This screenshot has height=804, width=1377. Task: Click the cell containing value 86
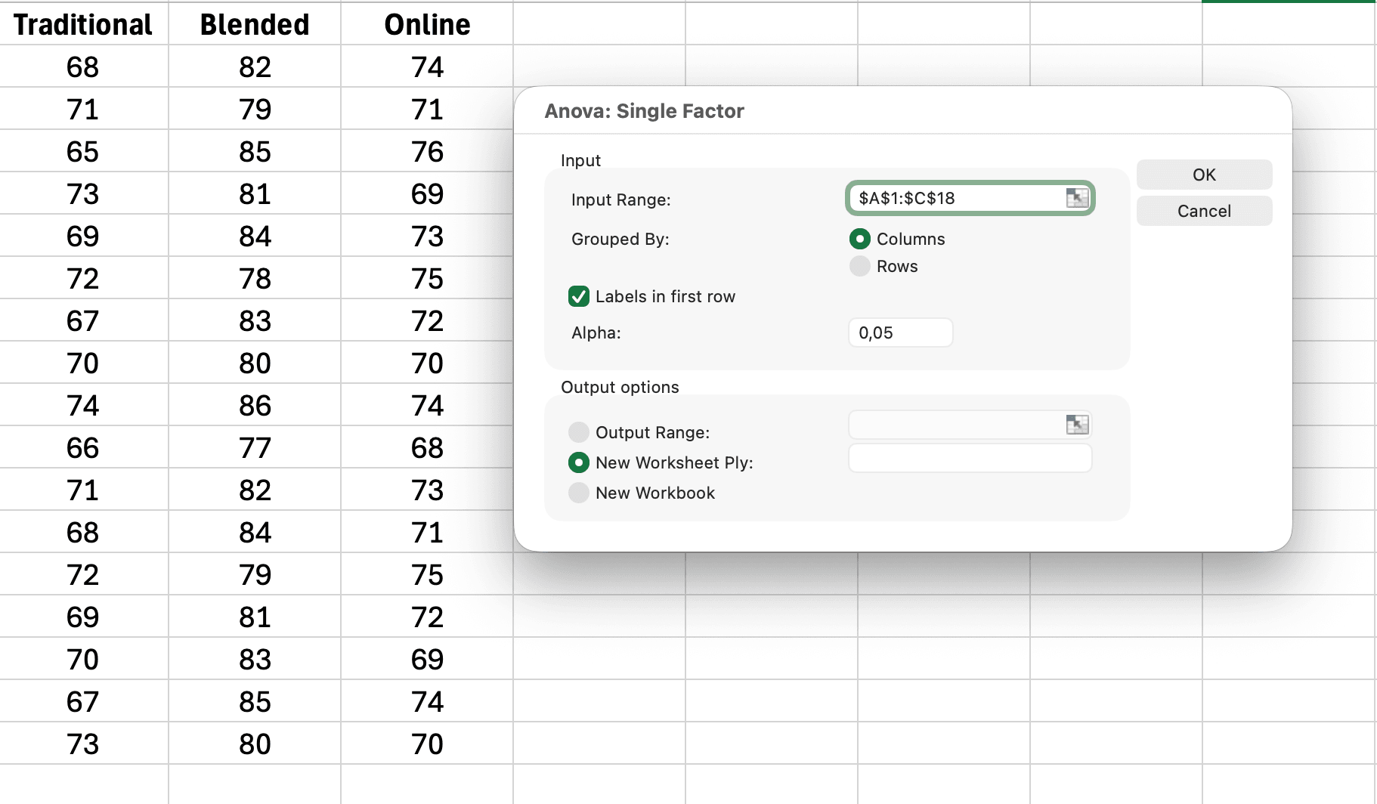tap(255, 405)
